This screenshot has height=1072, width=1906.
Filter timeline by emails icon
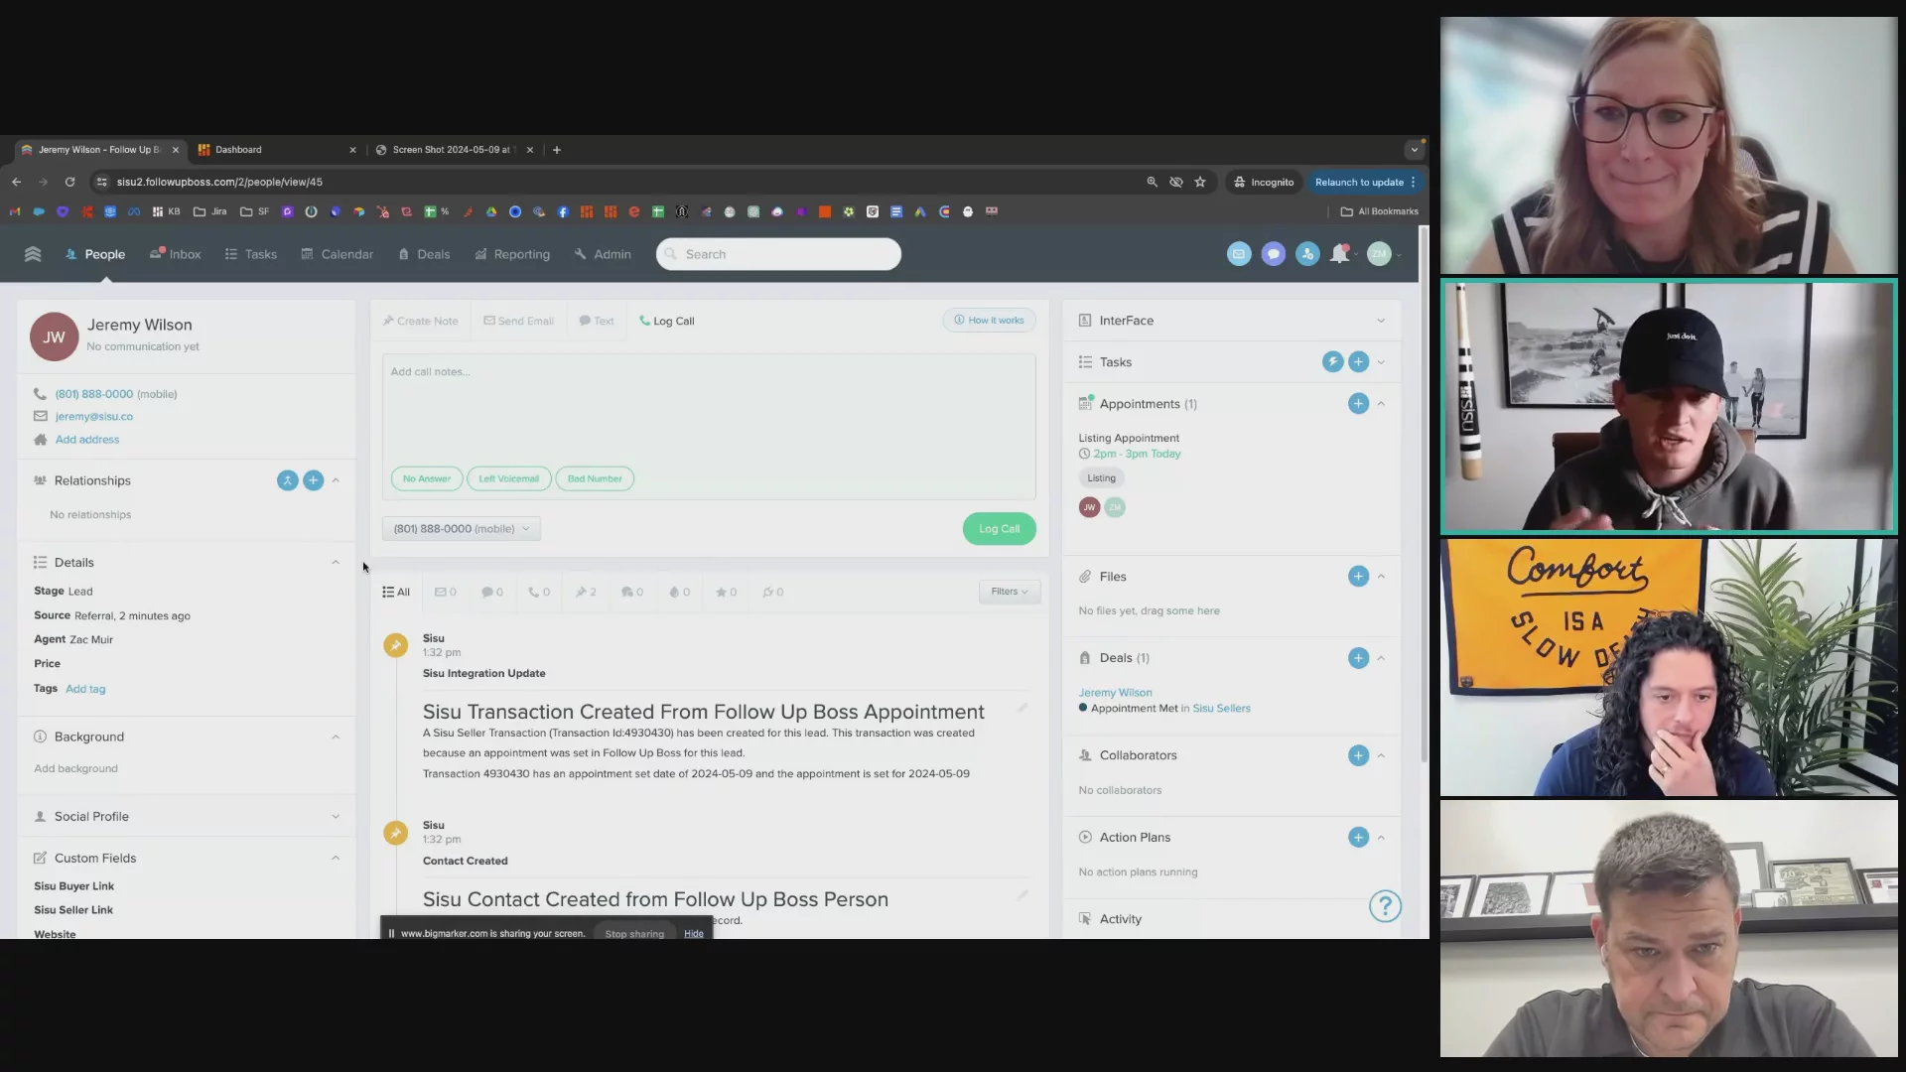[445, 593]
